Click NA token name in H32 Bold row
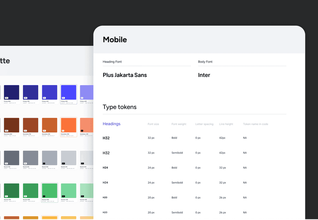The height and width of the screenshot is (220, 318). tap(245, 138)
